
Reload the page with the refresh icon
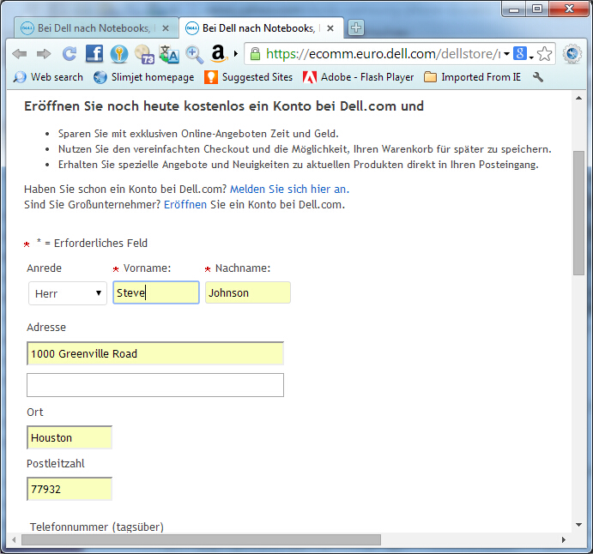(x=70, y=54)
